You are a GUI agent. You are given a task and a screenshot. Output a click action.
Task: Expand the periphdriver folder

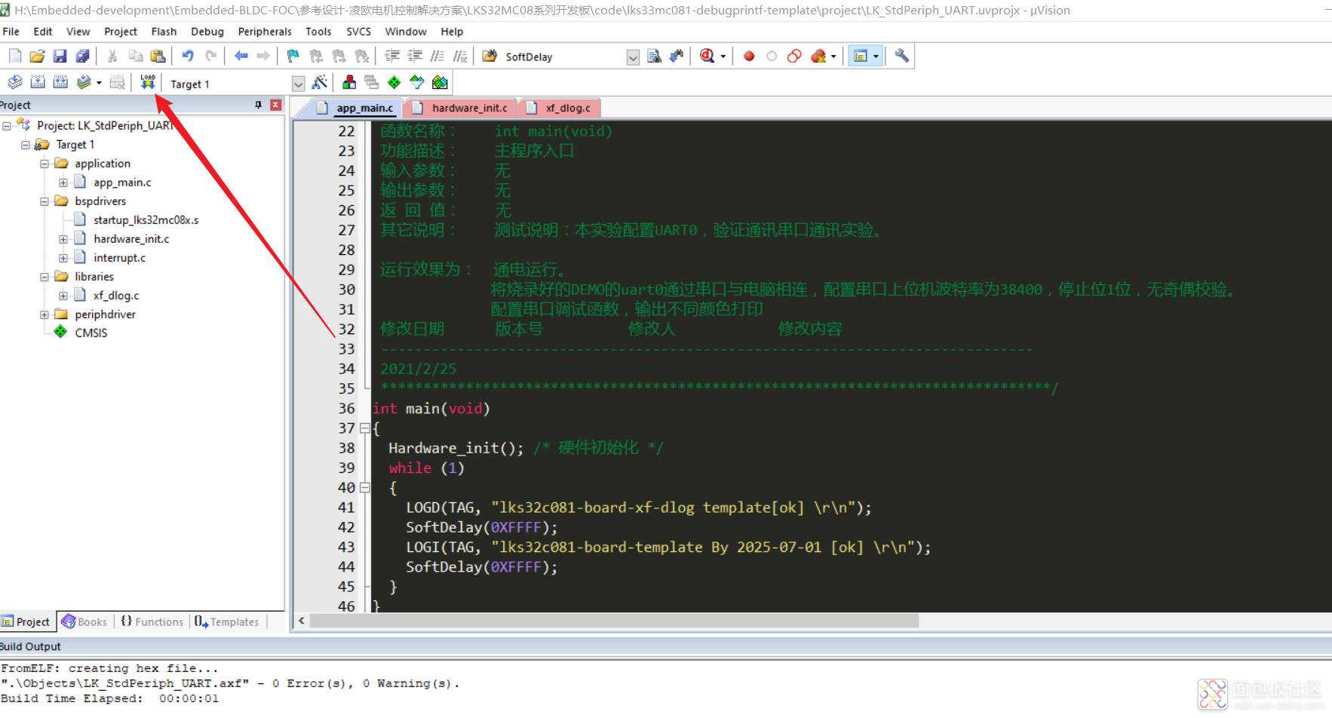click(x=45, y=315)
